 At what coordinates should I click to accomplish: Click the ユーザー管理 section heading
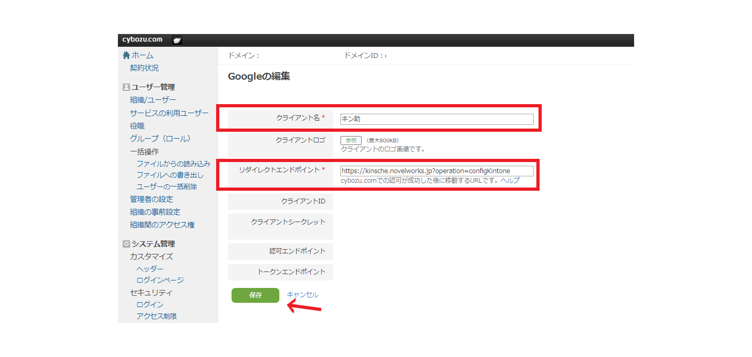[x=153, y=87]
